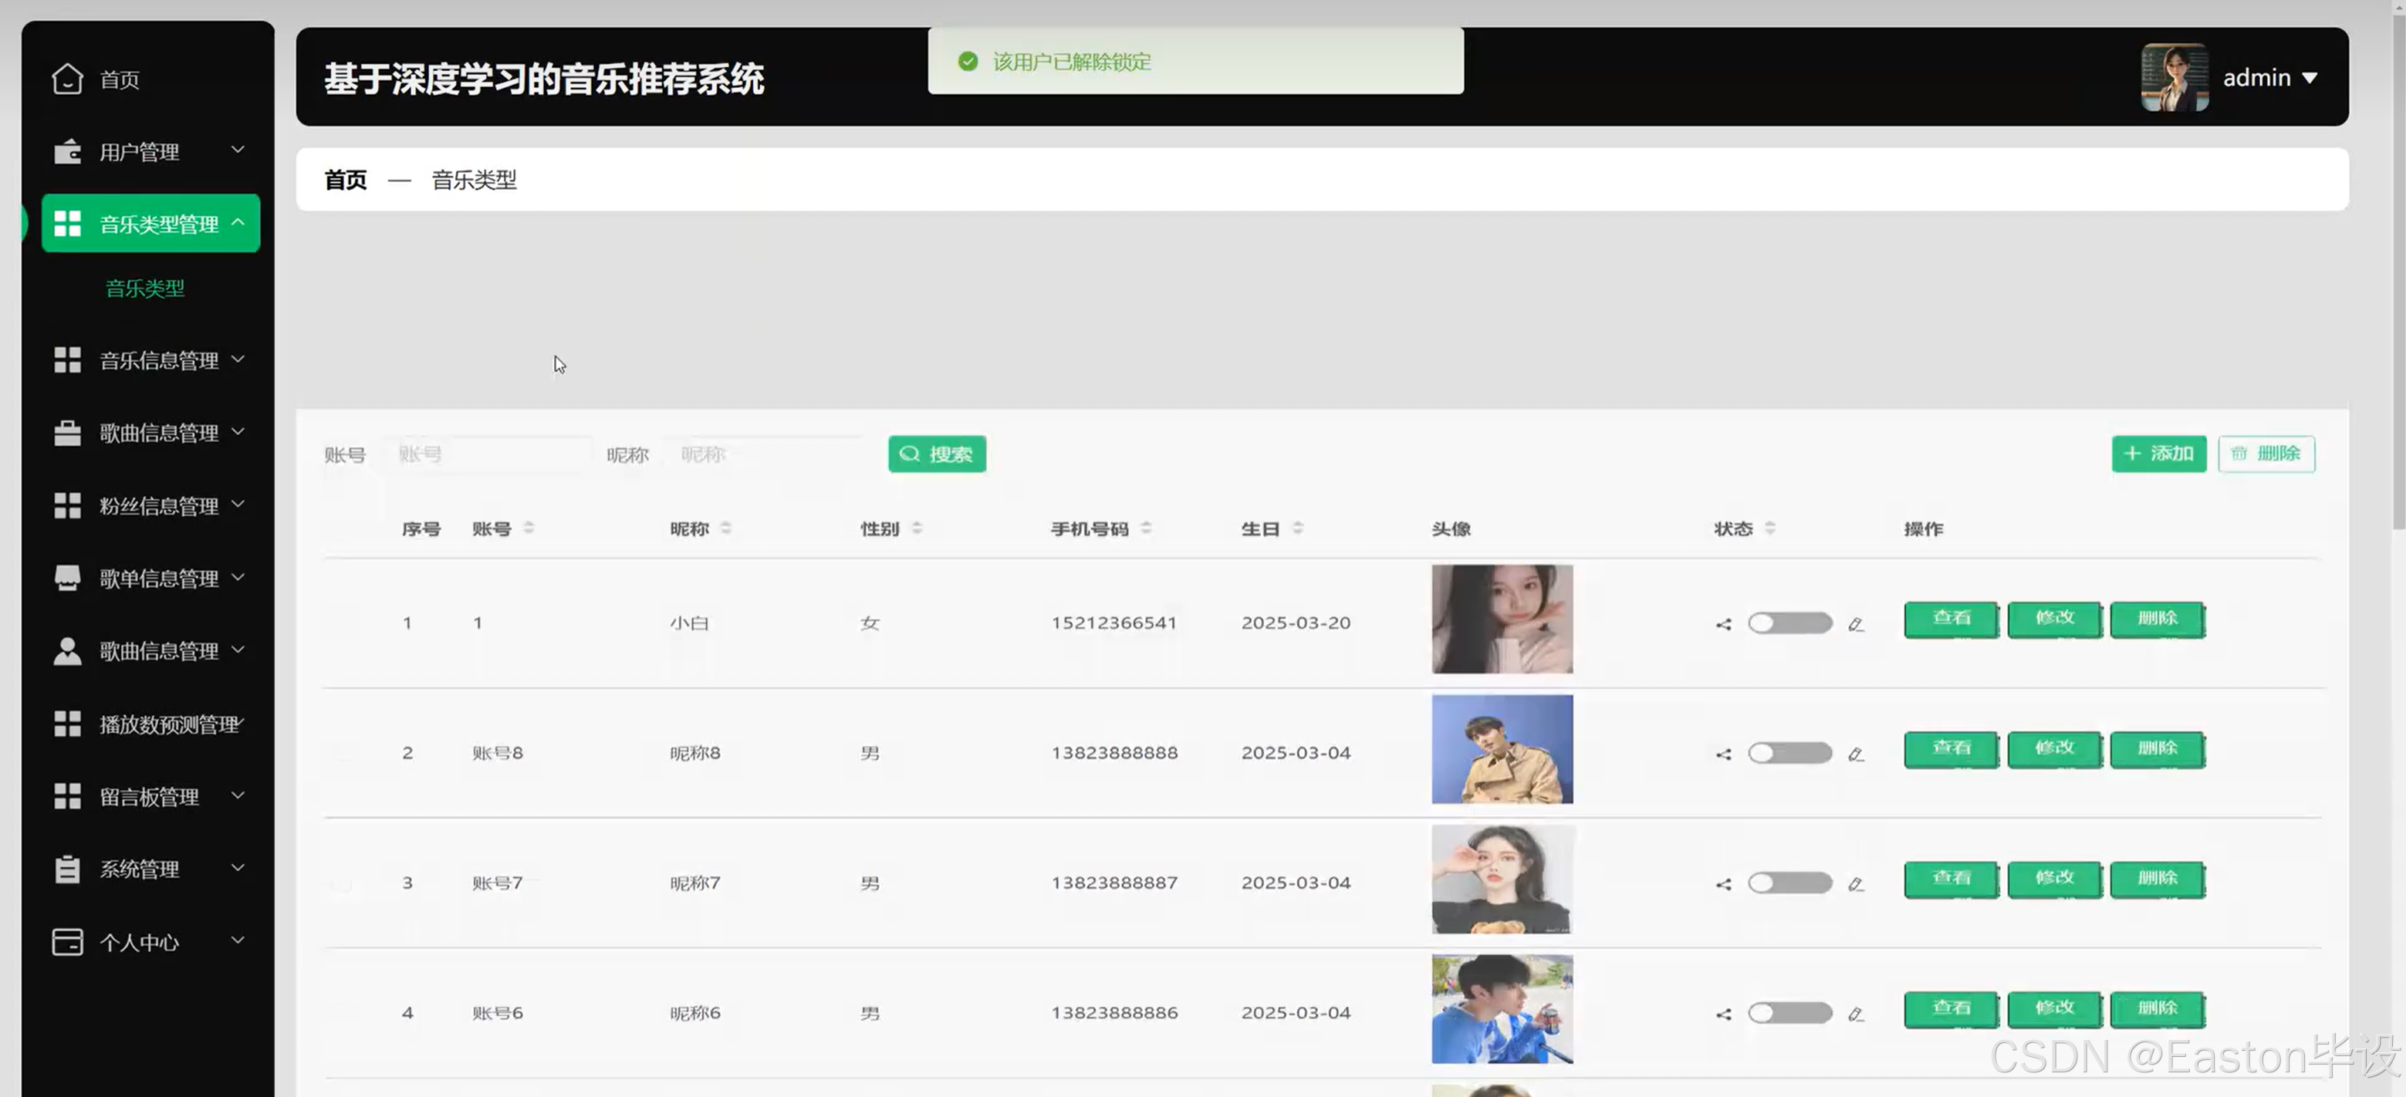
Task: Toggle status switch for user 小白
Action: pyautogui.click(x=1789, y=623)
